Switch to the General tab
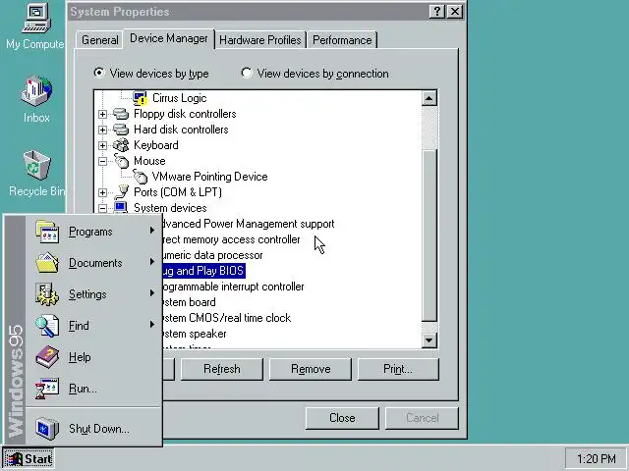629x471 pixels. [x=99, y=40]
